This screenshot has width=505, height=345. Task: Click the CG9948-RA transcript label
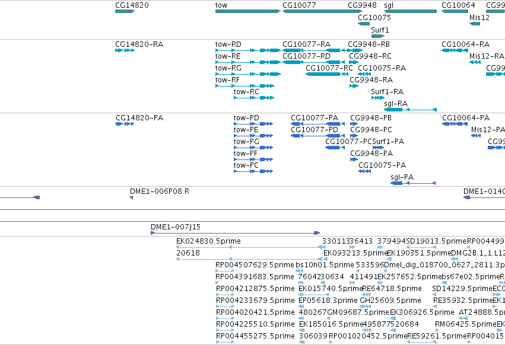[x=371, y=80]
